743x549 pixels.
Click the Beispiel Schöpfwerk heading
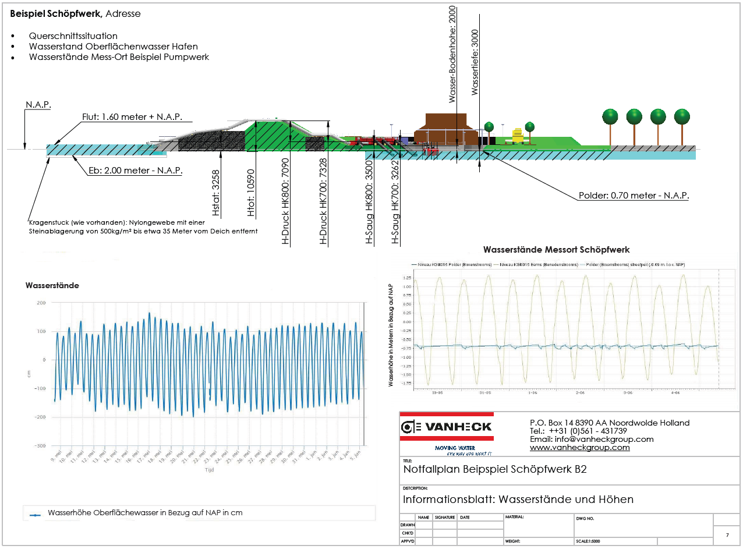(56, 13)
